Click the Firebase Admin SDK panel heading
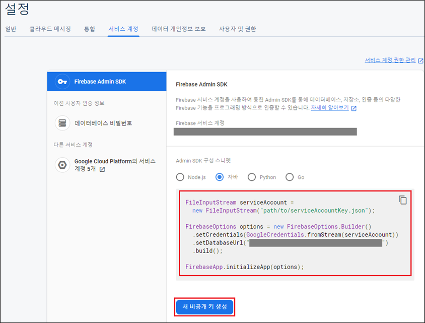Viewport: 425px width, 323px height. 201,84
